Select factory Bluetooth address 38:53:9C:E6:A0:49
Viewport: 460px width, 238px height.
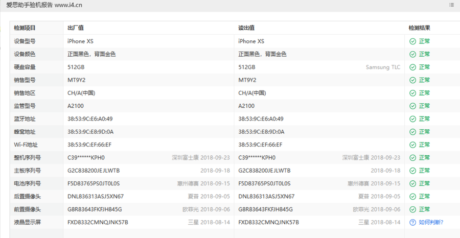[x=90, y=118]
